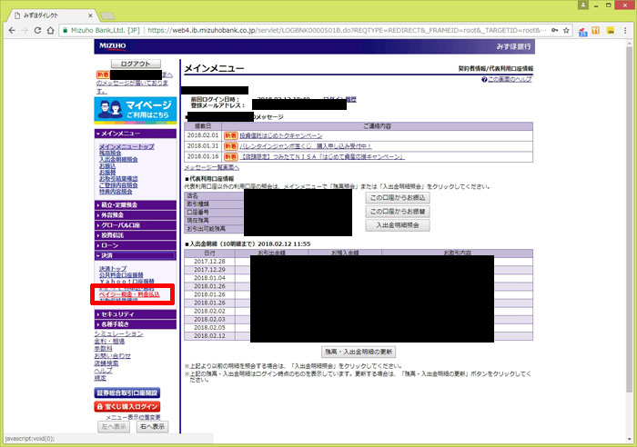Open シミュレーション link
The image size is (637, 447).
[118, 333]
